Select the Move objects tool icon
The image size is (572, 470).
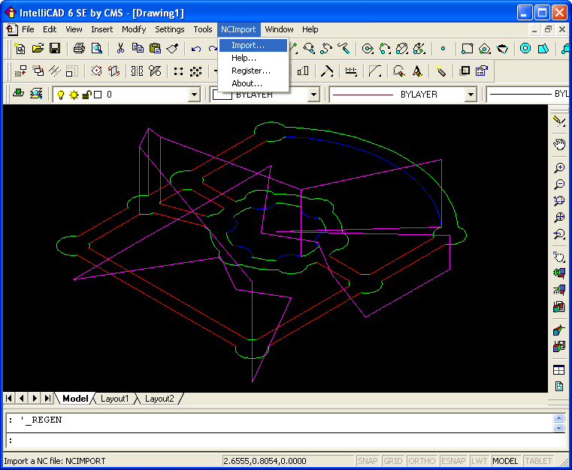click(20, 71)
